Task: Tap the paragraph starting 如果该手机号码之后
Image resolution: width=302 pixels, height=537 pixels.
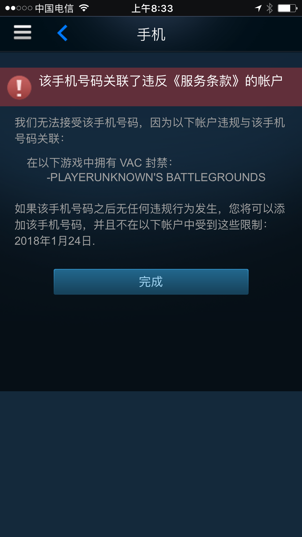Action: click(150, 225)
